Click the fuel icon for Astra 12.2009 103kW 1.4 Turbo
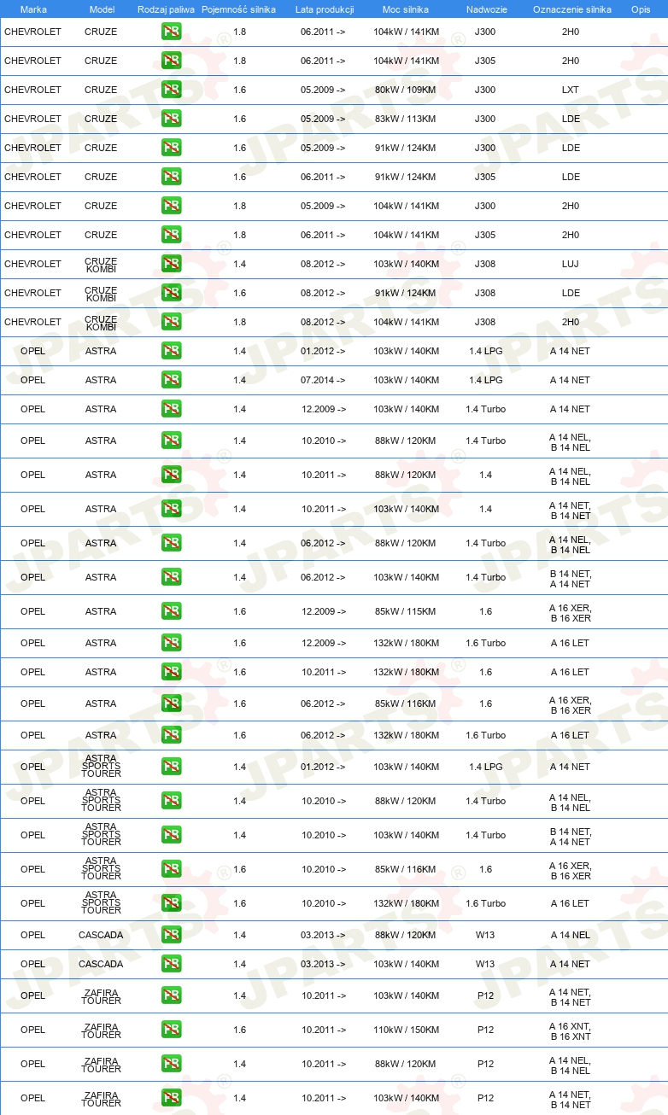 [171, 409]
